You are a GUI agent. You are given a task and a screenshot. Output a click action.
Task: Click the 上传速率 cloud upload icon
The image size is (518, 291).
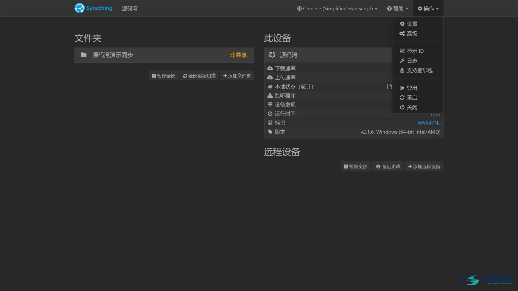pyautogui.click(x=270, y=77)
